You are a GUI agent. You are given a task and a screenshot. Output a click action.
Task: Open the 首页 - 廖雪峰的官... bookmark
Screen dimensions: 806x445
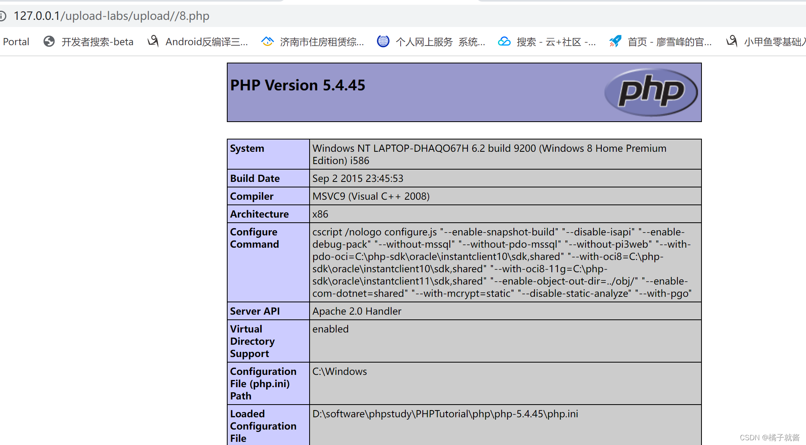point(669,42)
